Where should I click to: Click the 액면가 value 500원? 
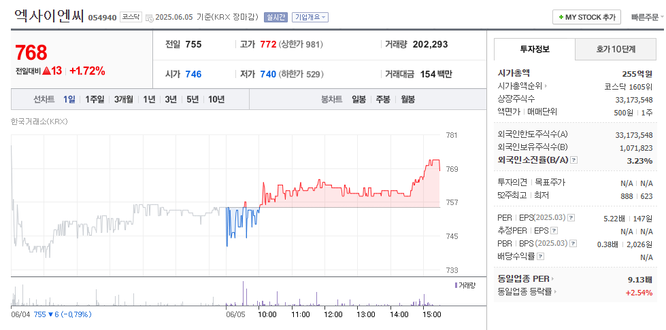[x=624, y=112]
